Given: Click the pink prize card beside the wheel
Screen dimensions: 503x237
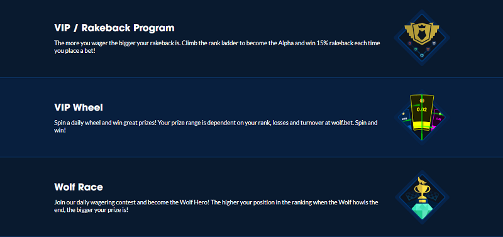Looking at the screenshot, I should (438, 118).
